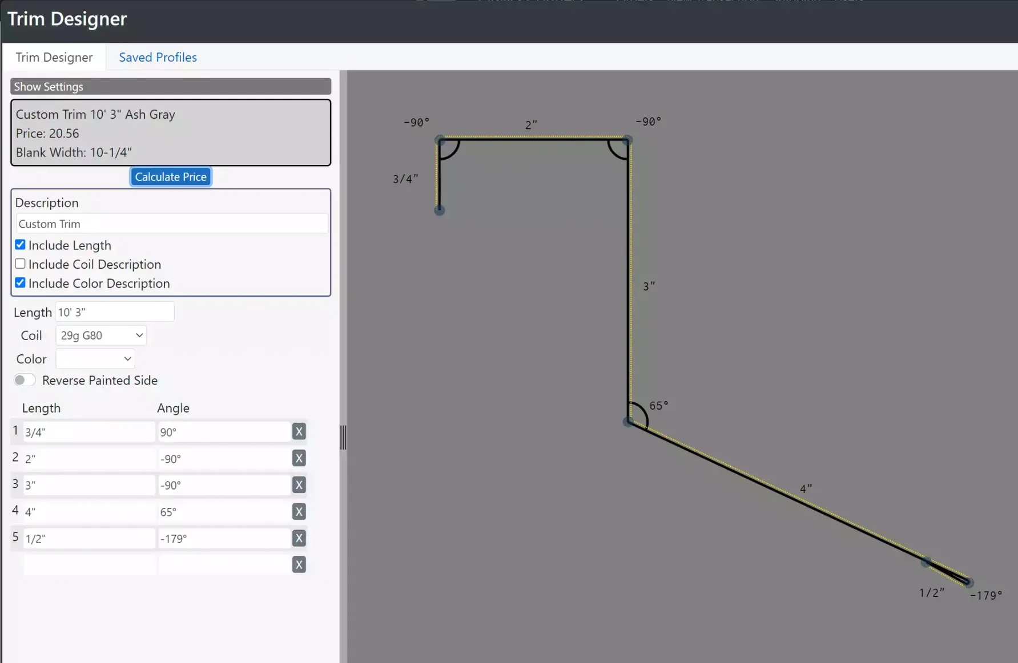Switch to the Saved Profiles tab
Screen dimensions: 1018x663
(x=158, y=57)
